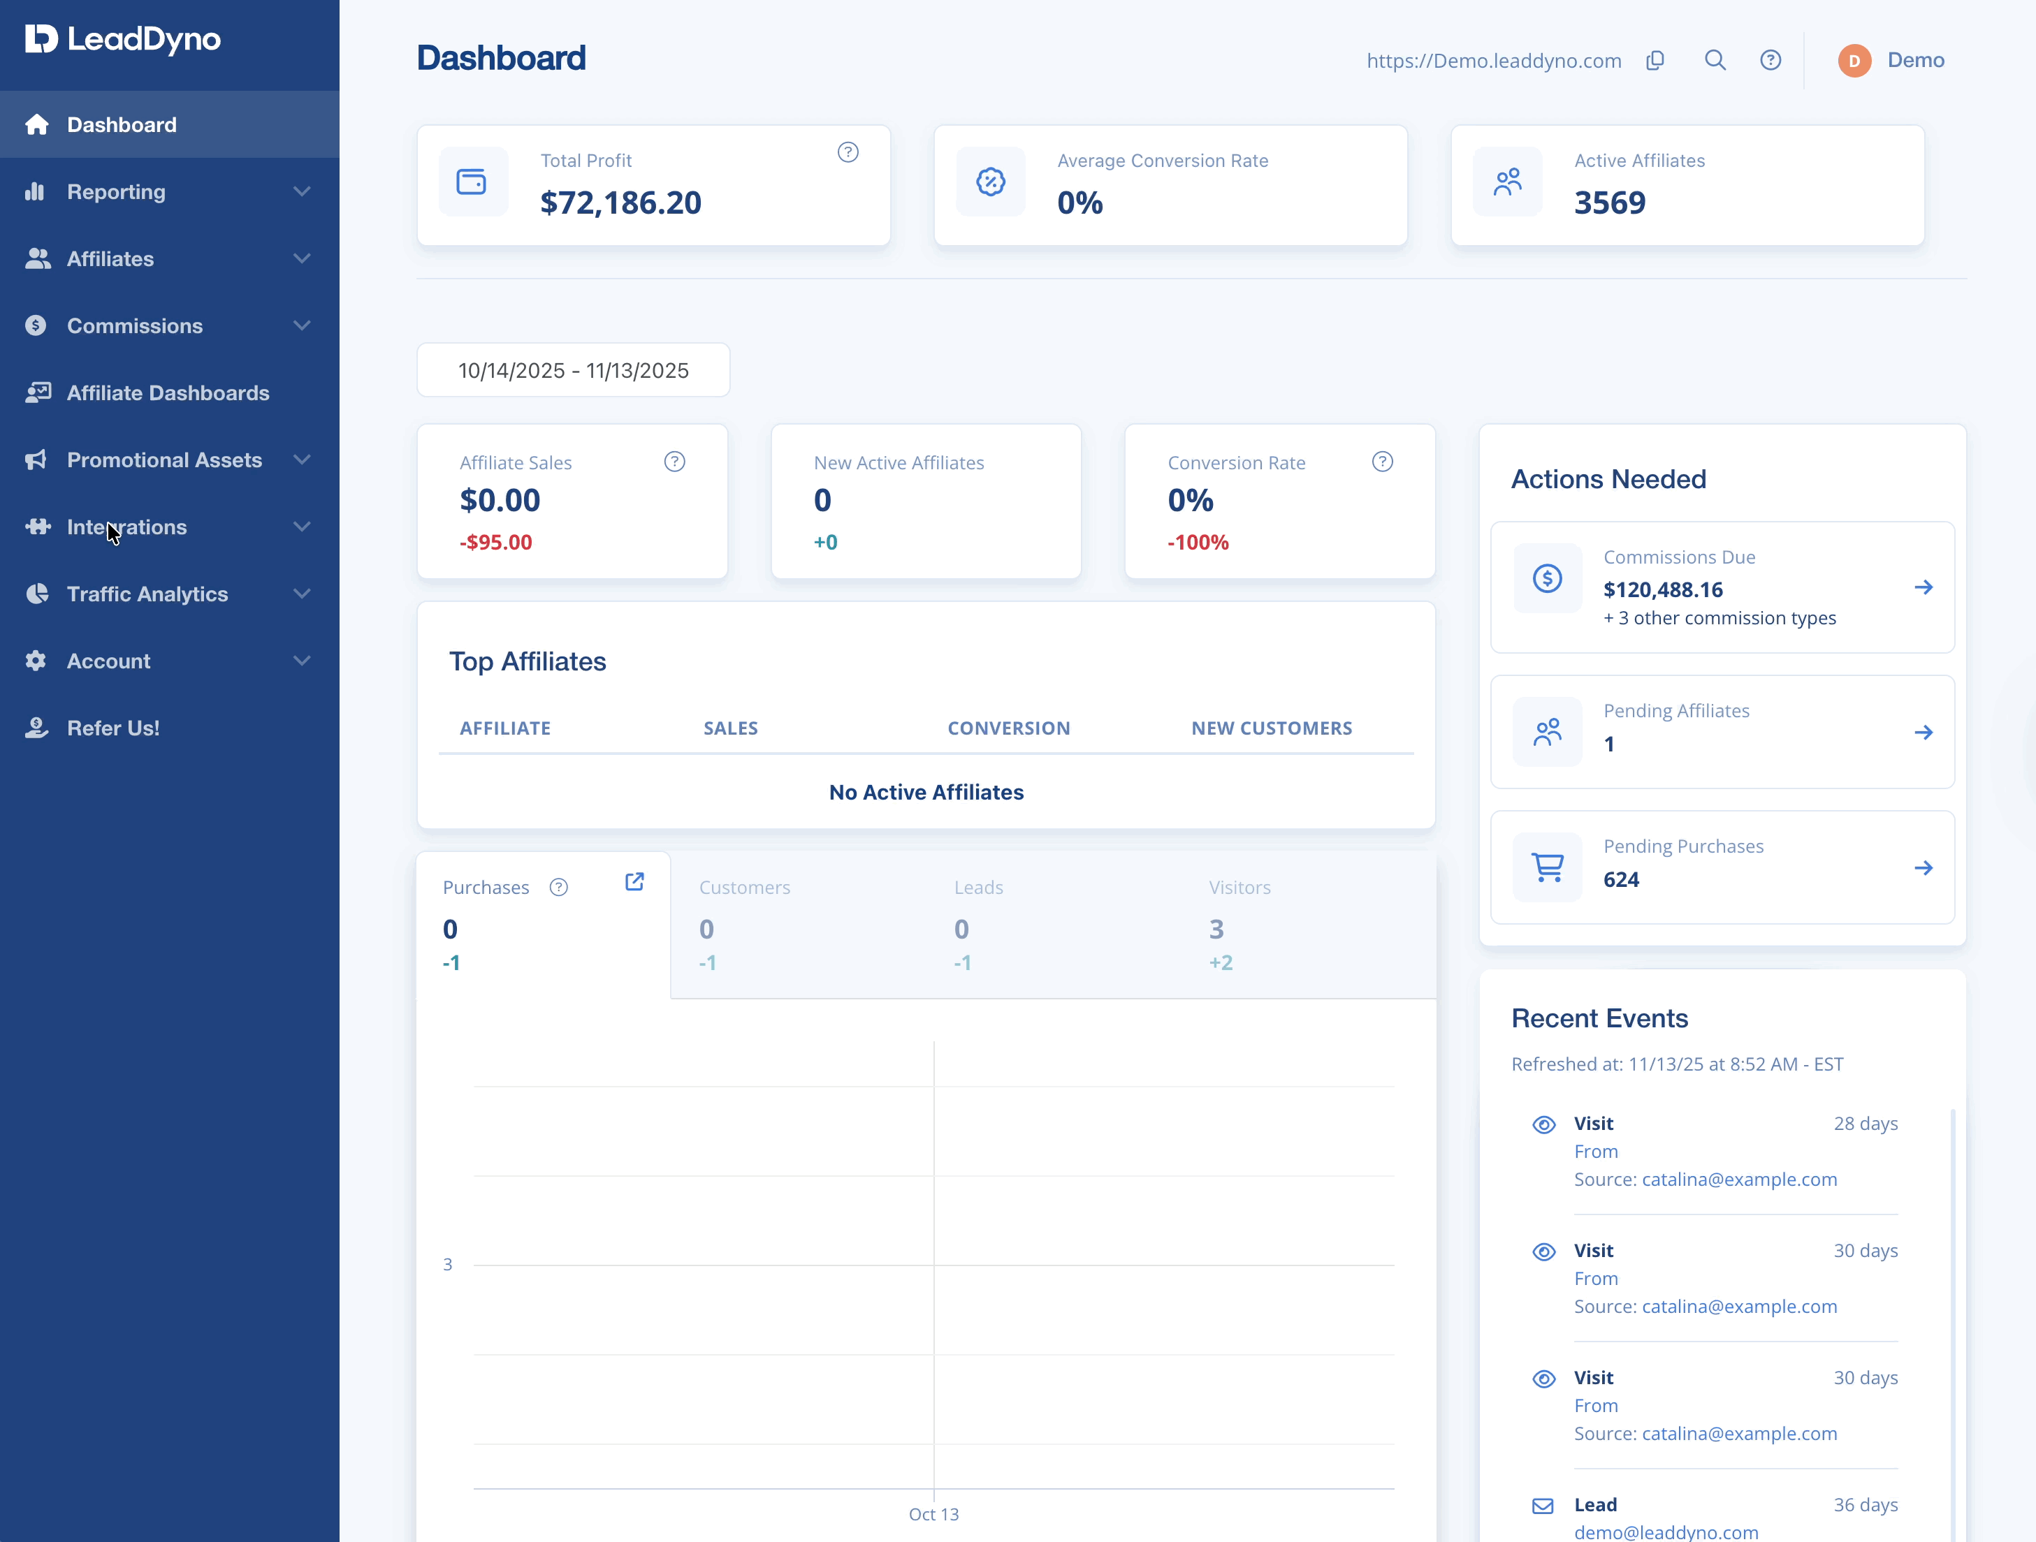Expand the Account menu chevron
The width and height of the screenshot is (2036, 1542).
(x=302, y=661)
